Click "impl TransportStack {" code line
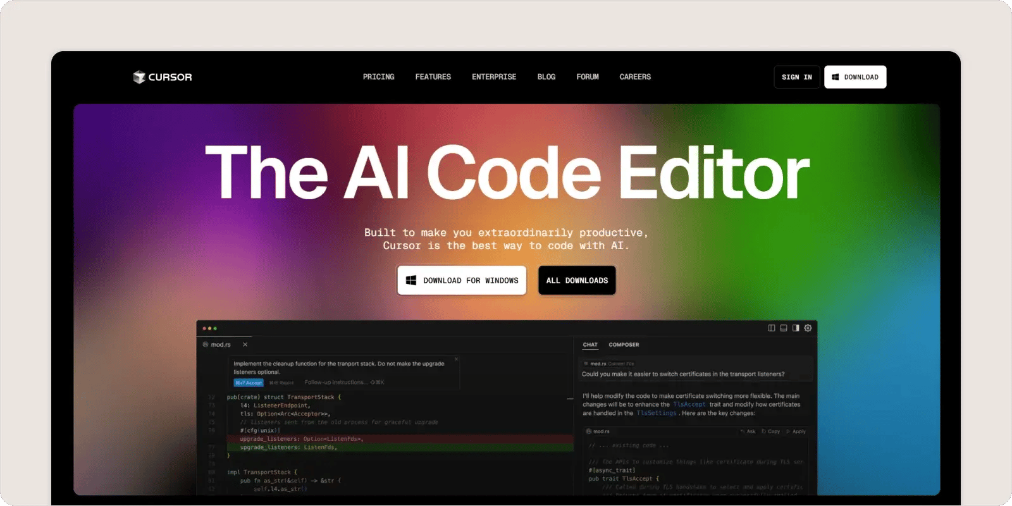This screenshot has width=1012, height=506. 262,472
